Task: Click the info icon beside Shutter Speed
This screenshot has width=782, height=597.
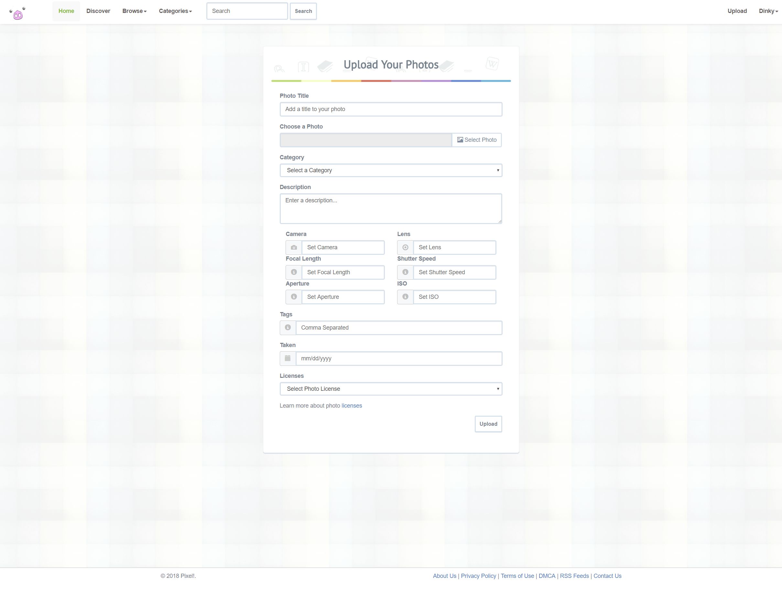Action: click(x=405, y=272)
